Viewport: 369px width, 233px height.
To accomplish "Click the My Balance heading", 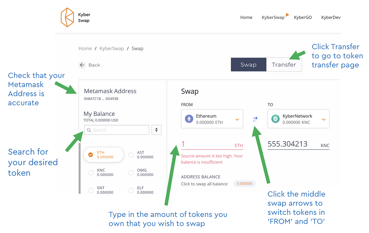I will point(99,114).
